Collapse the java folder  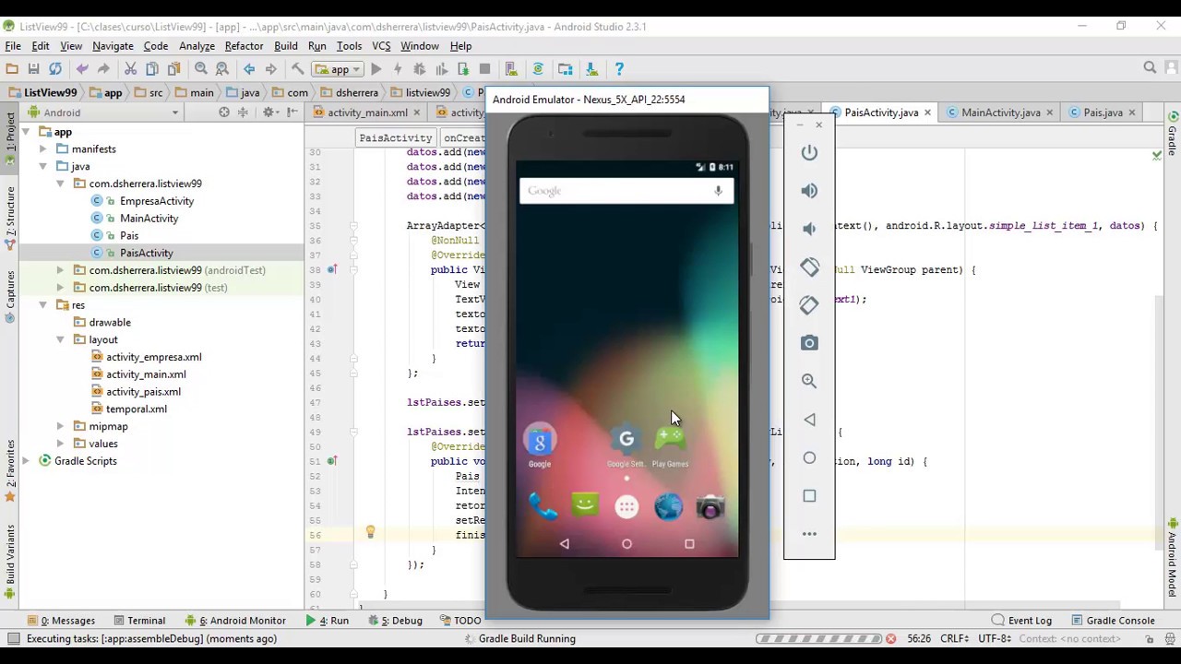(x=42, y=167)
